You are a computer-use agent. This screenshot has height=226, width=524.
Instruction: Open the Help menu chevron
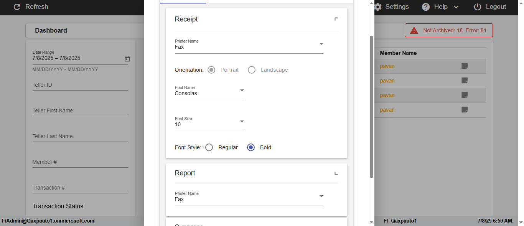(456, 7)
